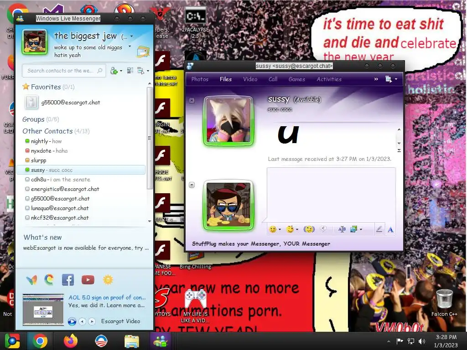The height and width of the screenshot is (350, 467).
Task: Click the search magnifier icon
Action: (100, 71)
